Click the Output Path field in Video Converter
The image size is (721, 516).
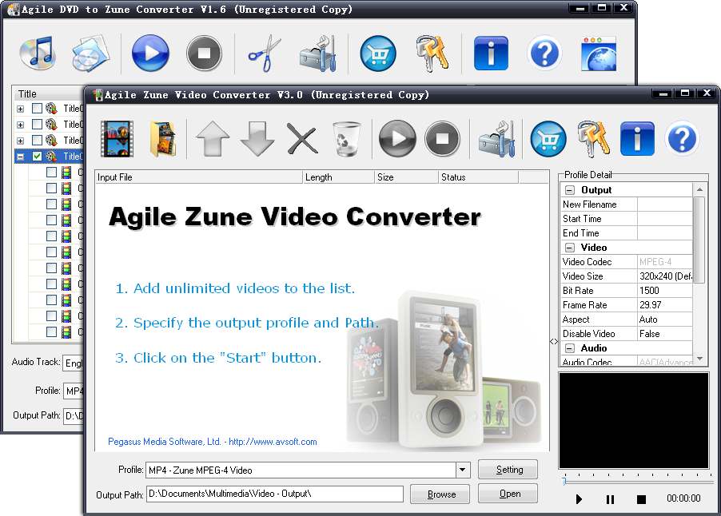[x=275, y=494]
